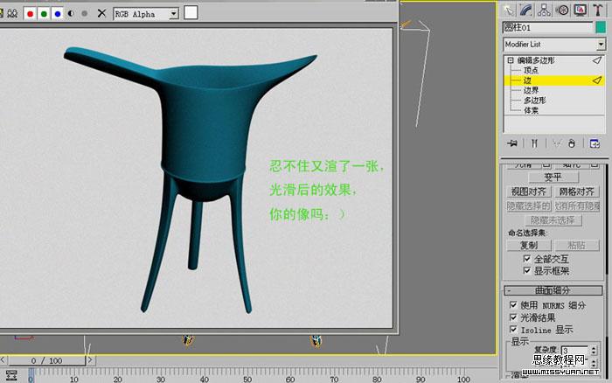Select the 顶点 sub-object level
Screen dimensions: 612x383
[x=531, y=70]
